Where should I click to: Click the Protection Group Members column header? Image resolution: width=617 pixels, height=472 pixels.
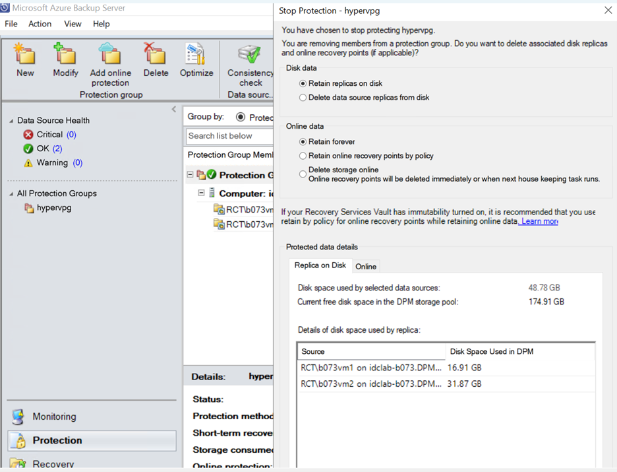pyautogui.click(x=230, y=155)
